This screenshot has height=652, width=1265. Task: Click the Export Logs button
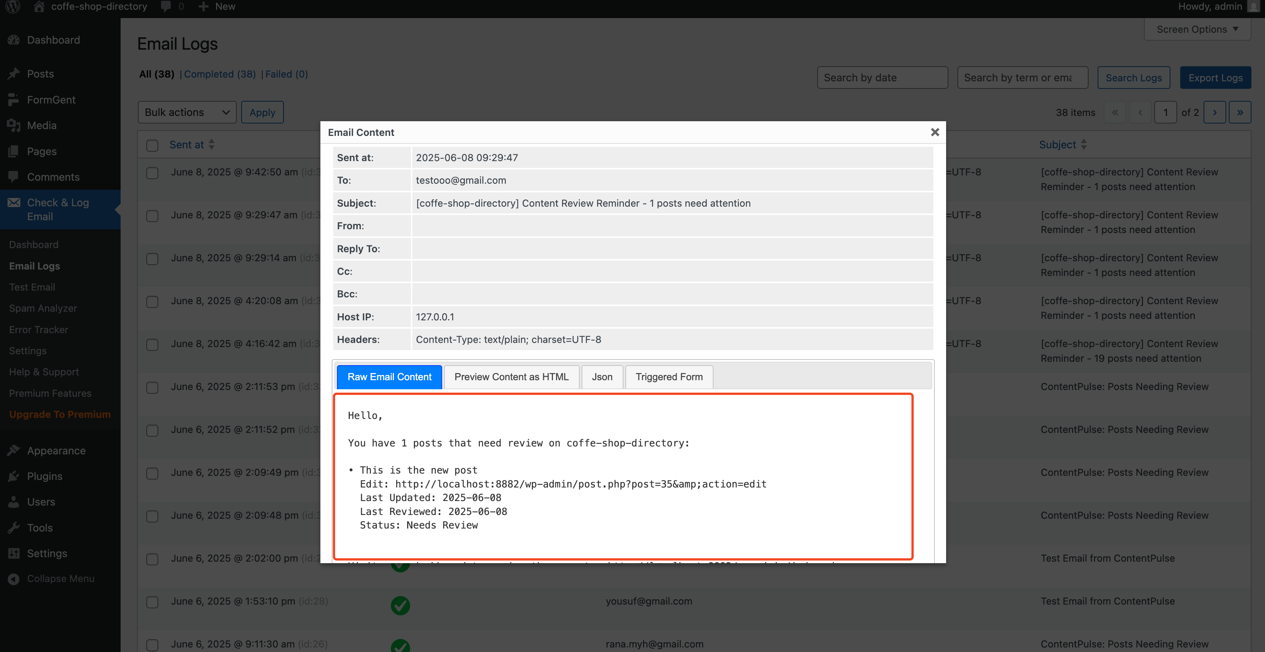(x=1215, y=78)
